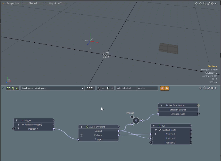Click the schematic zoom magnifier icon

click(204, 88)
